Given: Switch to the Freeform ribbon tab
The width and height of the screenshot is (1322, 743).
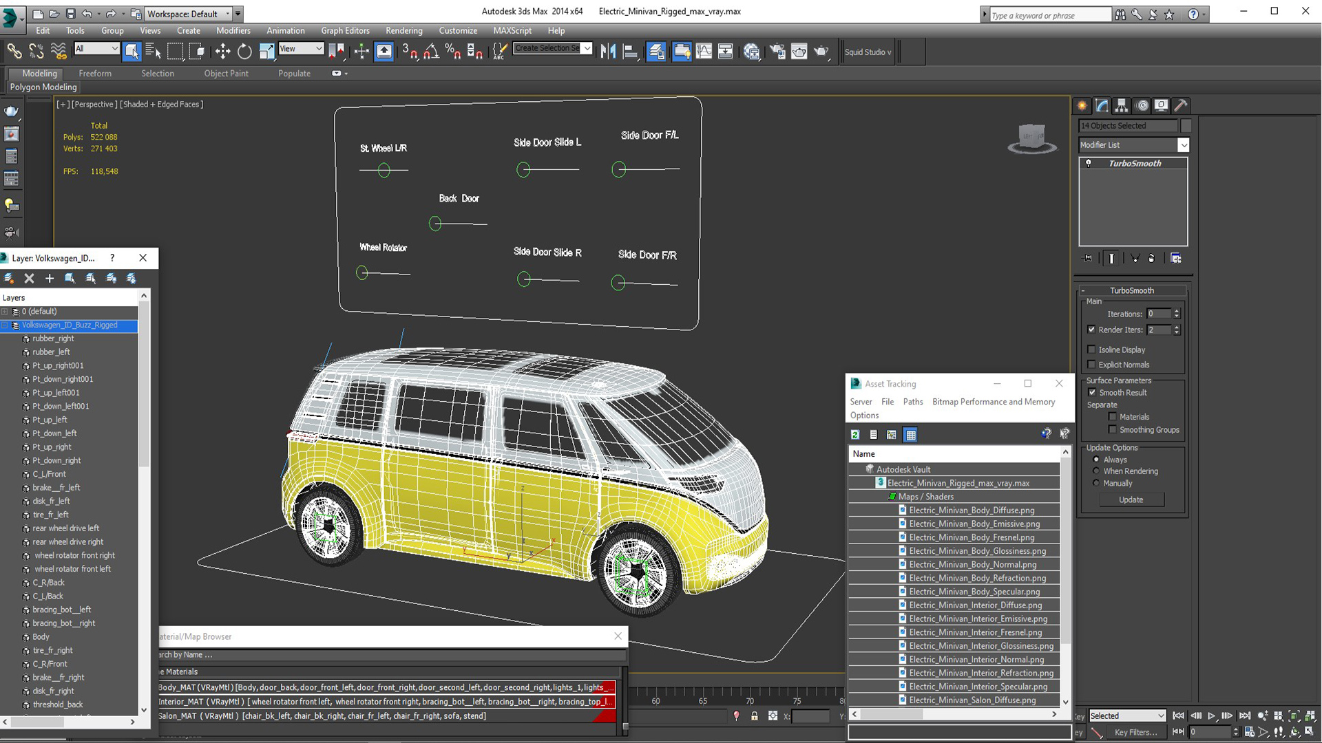Looking at the screenshot, I should pos(95,74).
